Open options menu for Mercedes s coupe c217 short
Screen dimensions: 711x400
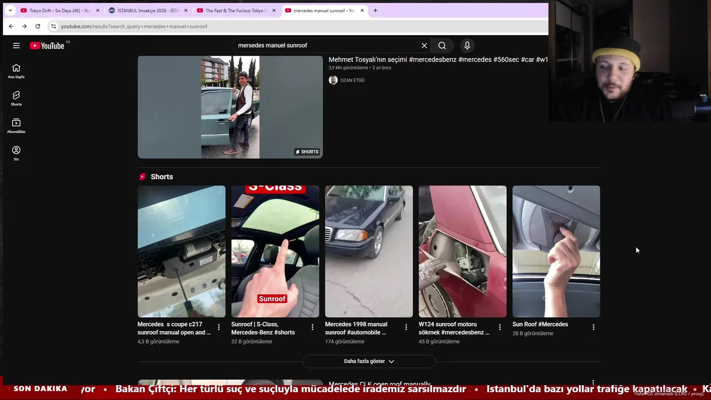tap(219, 327)
